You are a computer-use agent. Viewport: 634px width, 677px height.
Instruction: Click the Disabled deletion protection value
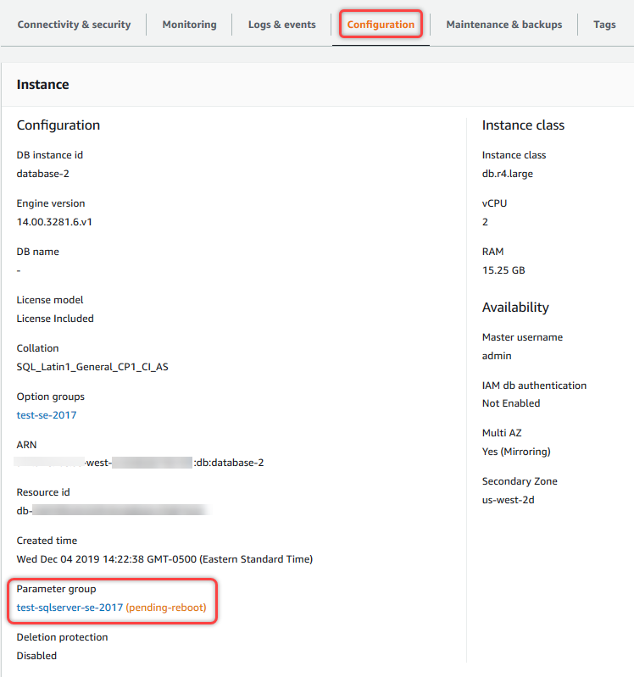coord(36,656)
